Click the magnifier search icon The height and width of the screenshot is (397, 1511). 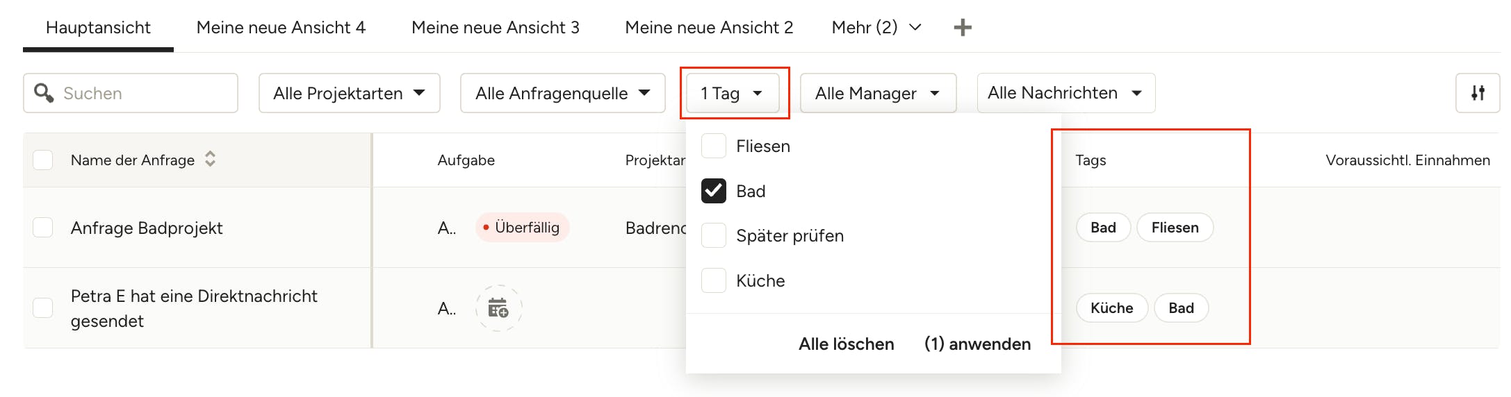pos(44,93)
